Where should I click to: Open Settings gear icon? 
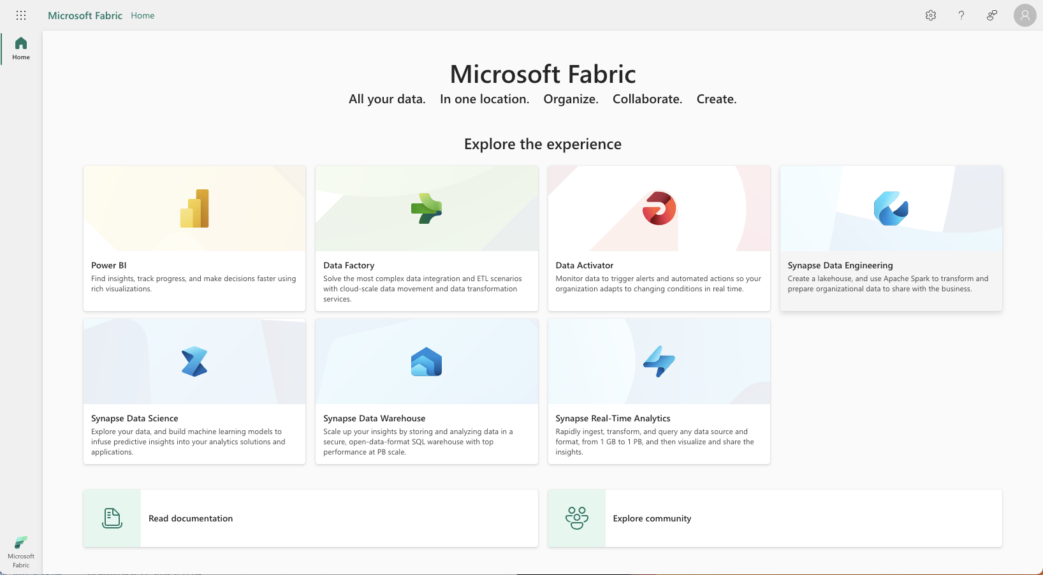(x=931, y=15)
